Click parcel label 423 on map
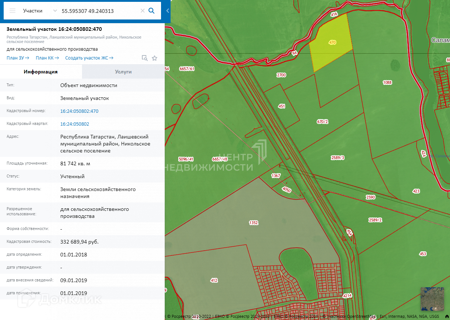This screenshot has height=320, width=450. click(416, 191)
